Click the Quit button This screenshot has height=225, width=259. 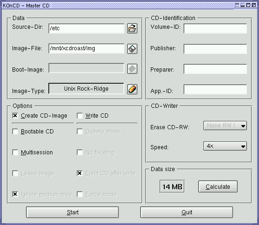coord(187,212)
